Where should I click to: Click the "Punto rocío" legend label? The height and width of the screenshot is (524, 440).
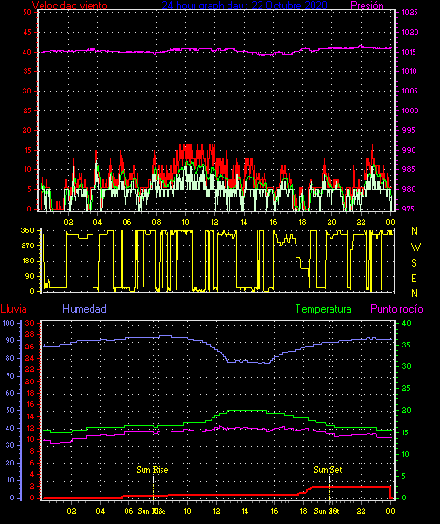point(397,309)
